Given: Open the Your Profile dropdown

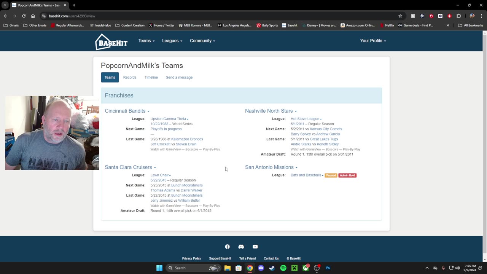Looking at the screenshot, I should (x=373, y=41).
